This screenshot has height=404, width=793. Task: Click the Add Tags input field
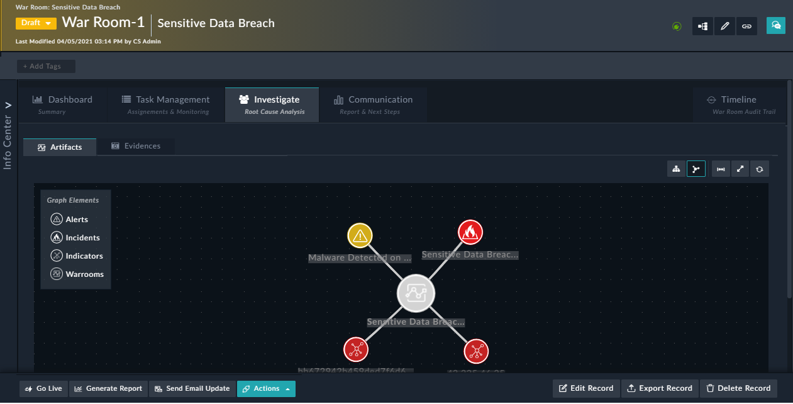pos(46,66)
